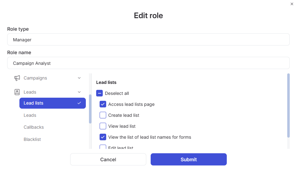Viewport: 296px width, 170px height.
Task: Expand the Campaigns section chevron
Action: tap(79, 78)
